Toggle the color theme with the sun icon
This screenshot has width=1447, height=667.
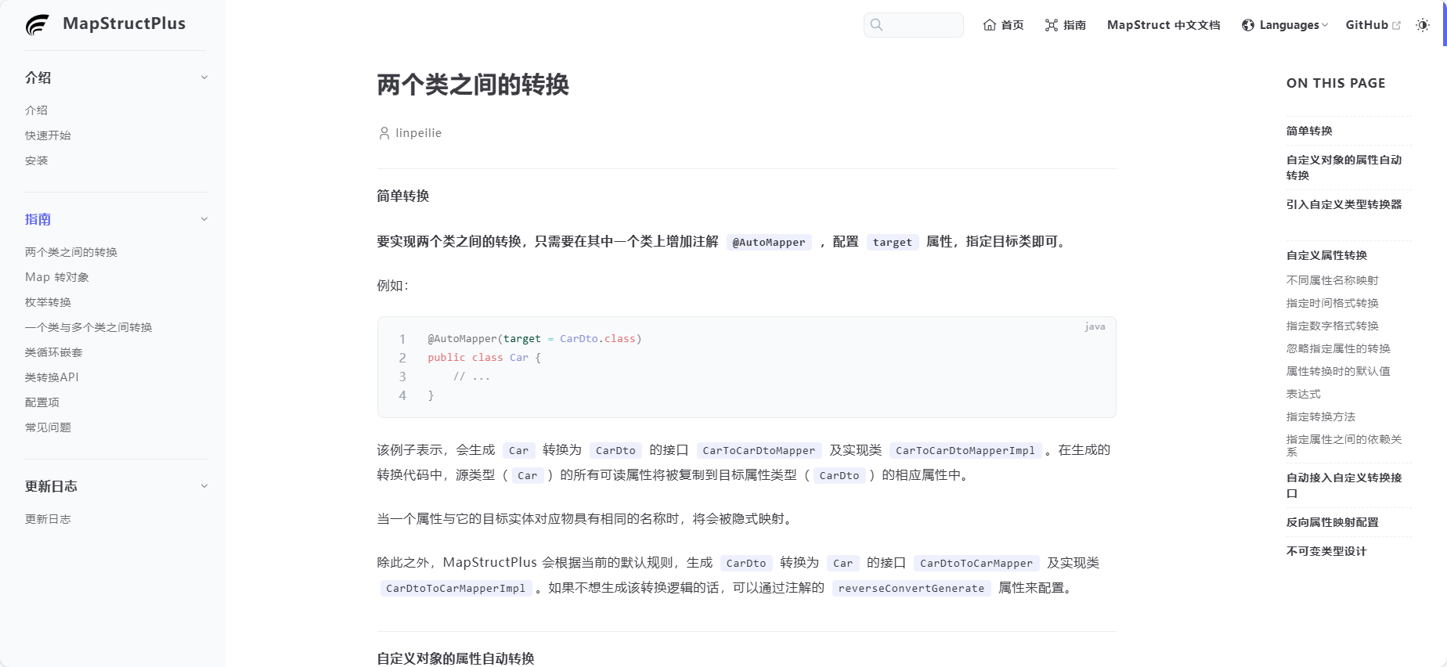coord(1423,25)
